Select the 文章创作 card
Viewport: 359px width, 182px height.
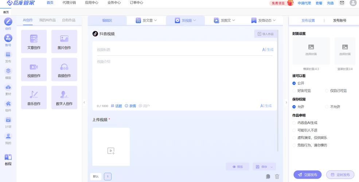(x=34, y=41)
